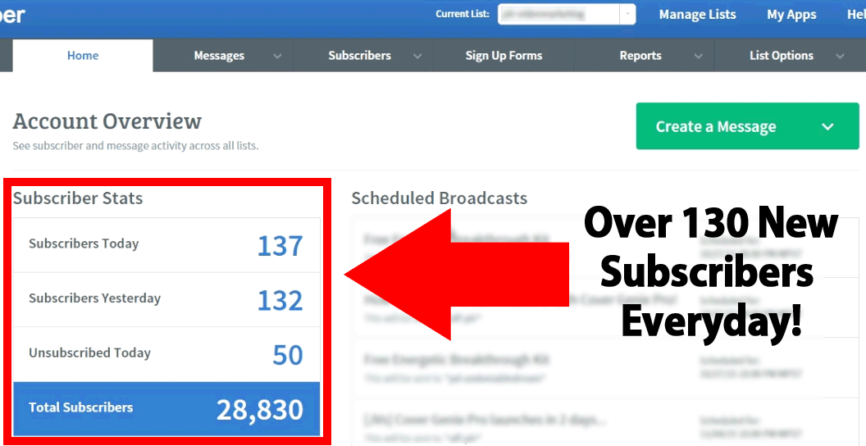Open the Messages menu tab
This screenshot has height=446, width=866.
tap(219, 56)
